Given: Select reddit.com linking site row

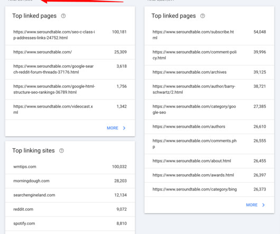Looking at the screenshot, I should (x=70, y=209).
